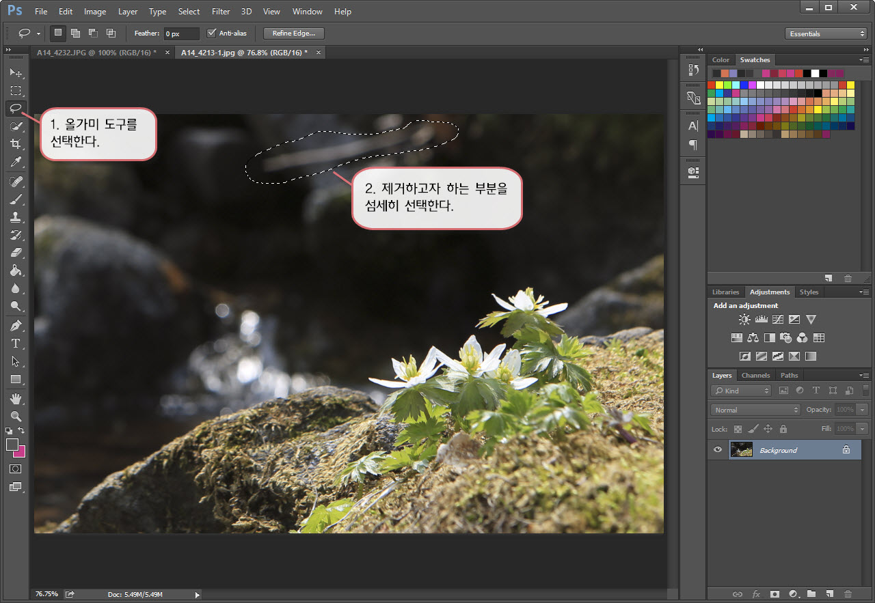This screenshot has height=603, width=875.
Task: Enable Intersect with selection mode
Action: click(111, 33)
